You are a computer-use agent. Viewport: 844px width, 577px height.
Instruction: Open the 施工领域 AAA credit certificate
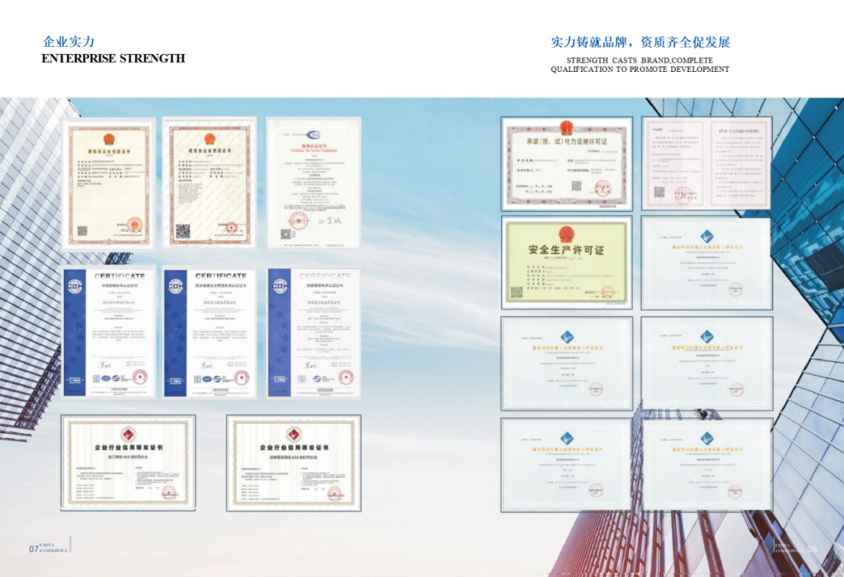point(128,463)
